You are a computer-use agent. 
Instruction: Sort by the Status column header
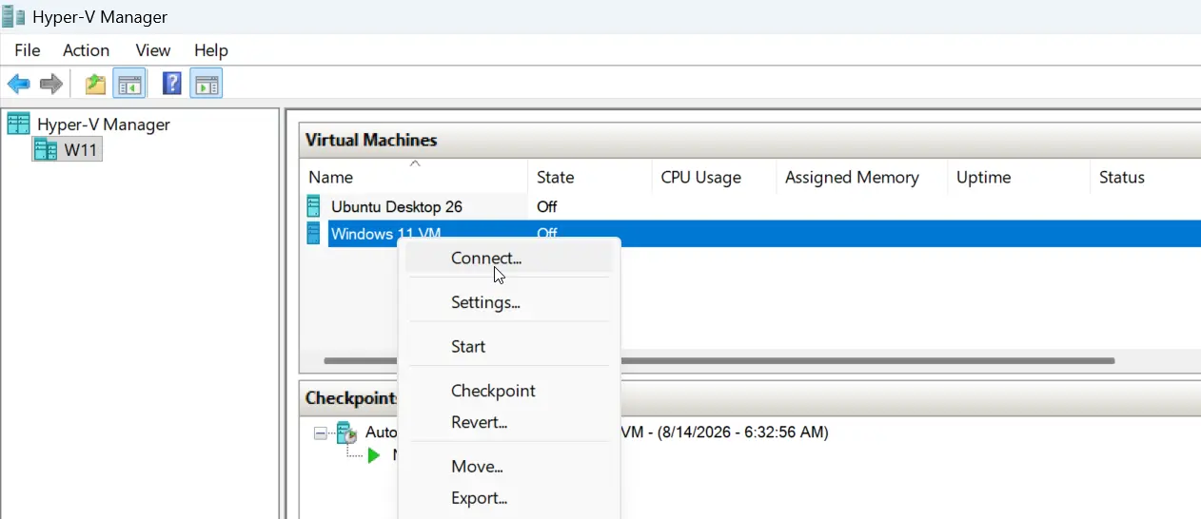click(1145, 177)
